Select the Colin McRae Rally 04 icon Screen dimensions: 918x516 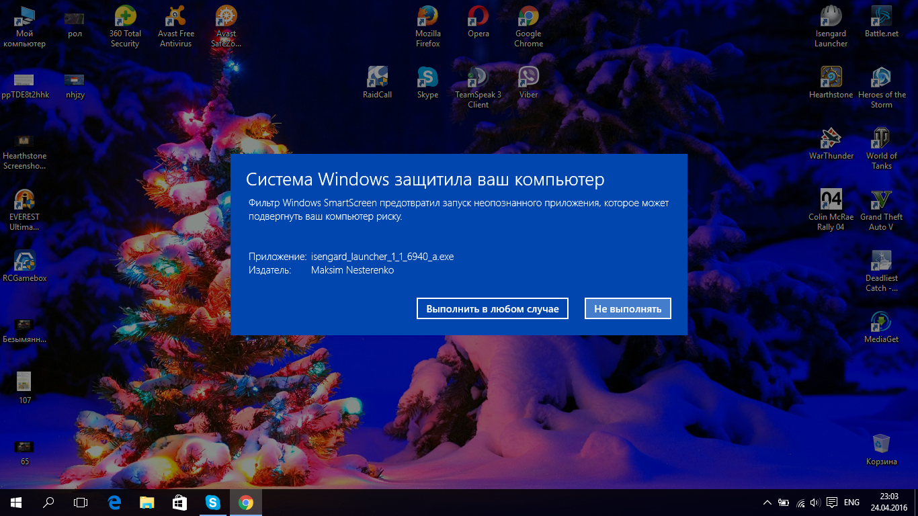point(831,210)
